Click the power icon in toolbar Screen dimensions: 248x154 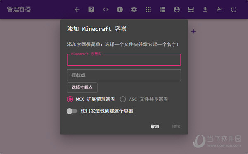(234, 9)
